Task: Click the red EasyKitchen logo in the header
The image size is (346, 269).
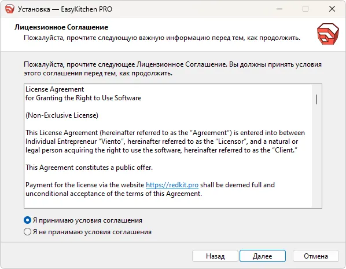Action: tap(328, 34)
